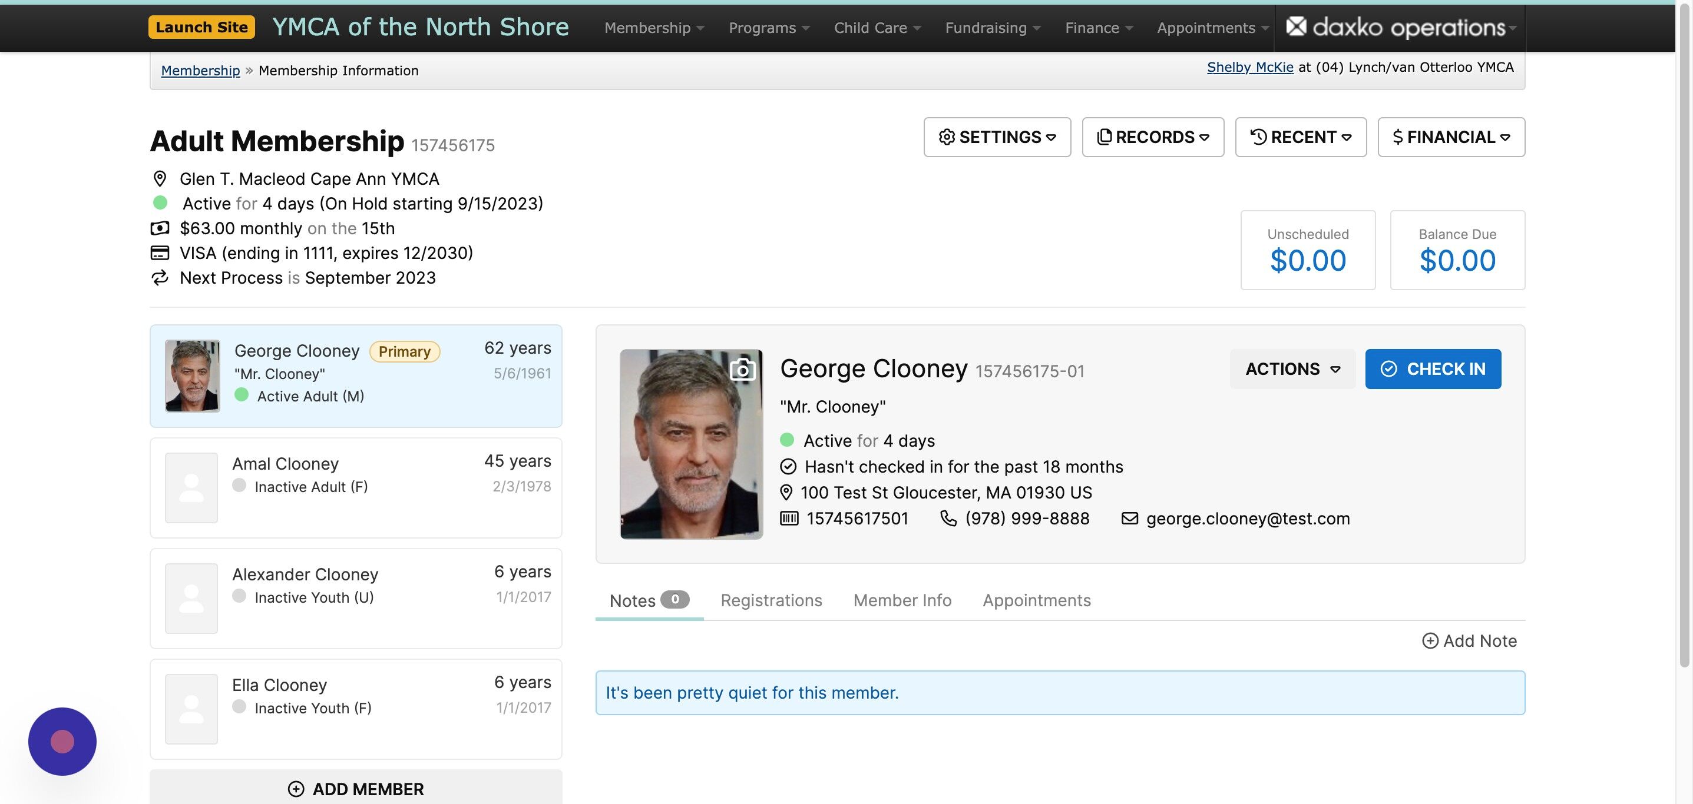Switch to the Registrations tab
Screen dimensions: 1693x804
click(x=771, y=600)
